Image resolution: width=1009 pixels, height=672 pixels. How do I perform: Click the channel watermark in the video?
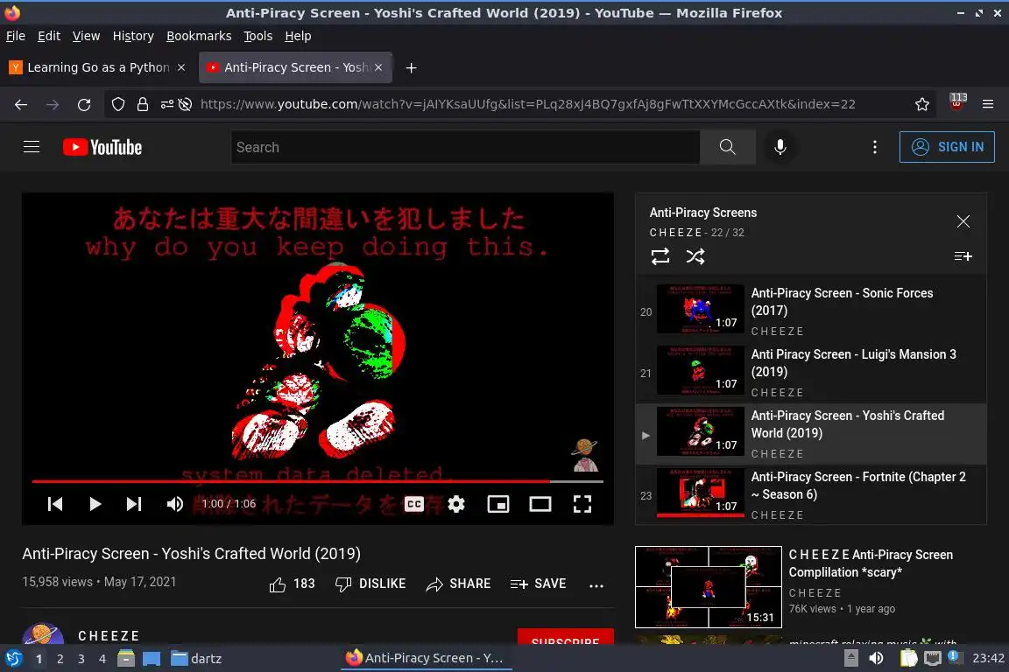click(585, 455)
